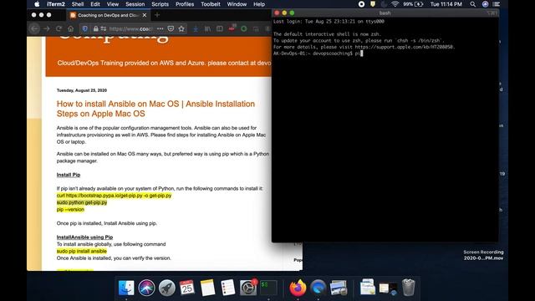
Task: Open the How to install Ansible article title
Action: [x=155, y=109]
